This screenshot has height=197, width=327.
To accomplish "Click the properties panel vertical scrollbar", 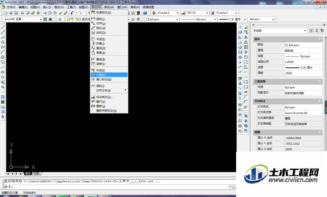I will pos(326,94).
